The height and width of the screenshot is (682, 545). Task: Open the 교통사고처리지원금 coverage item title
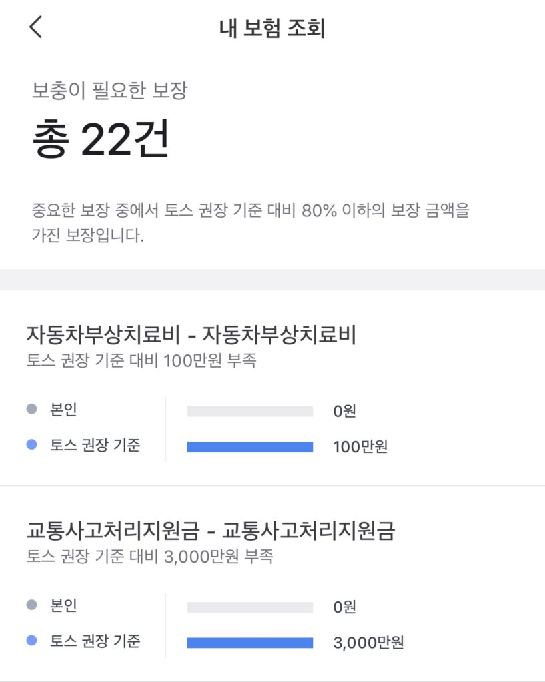(211, 530)
